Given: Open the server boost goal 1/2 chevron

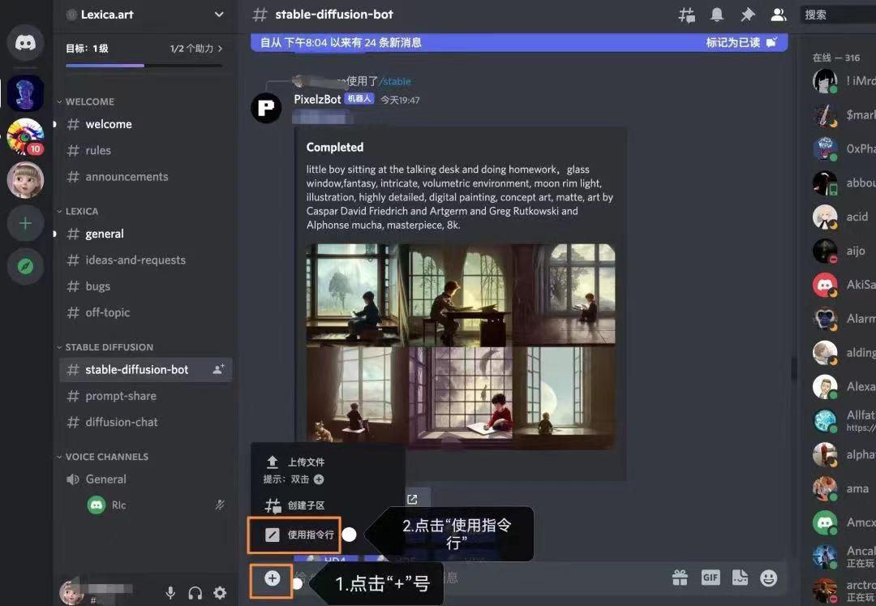Looking at the screenshot, I should [220, 49].
